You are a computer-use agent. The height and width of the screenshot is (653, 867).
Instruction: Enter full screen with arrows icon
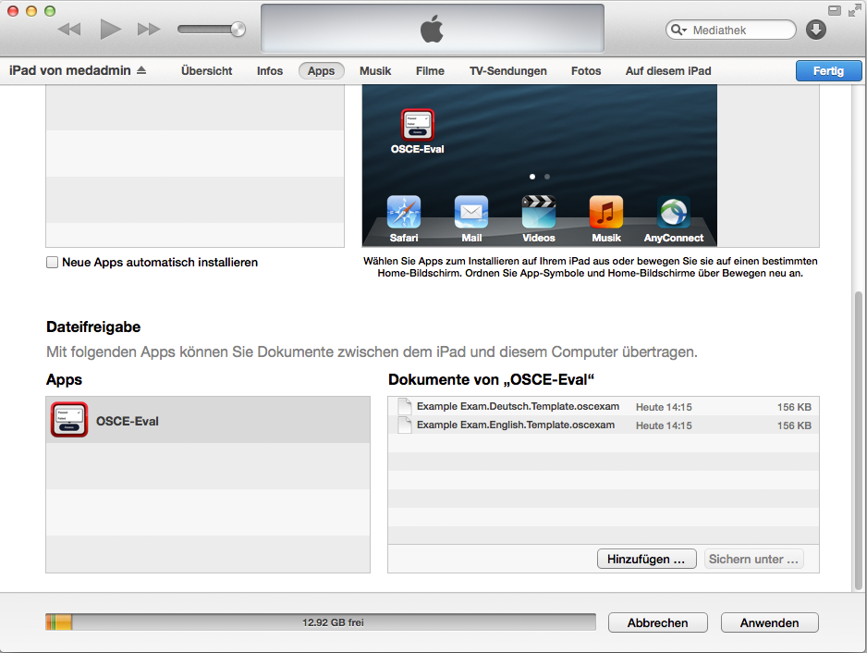854,10
